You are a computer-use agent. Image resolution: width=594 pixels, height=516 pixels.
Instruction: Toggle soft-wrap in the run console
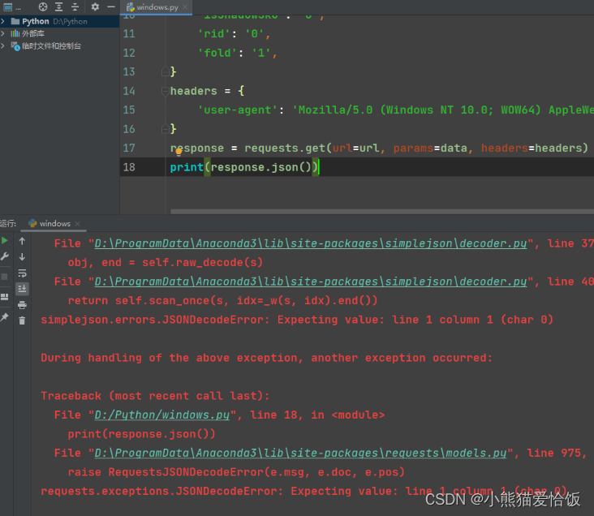click(22, 273)
